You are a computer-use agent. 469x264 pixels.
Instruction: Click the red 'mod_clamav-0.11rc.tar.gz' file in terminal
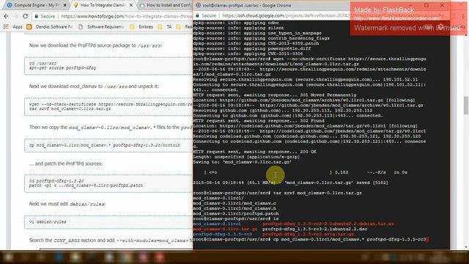225,229
